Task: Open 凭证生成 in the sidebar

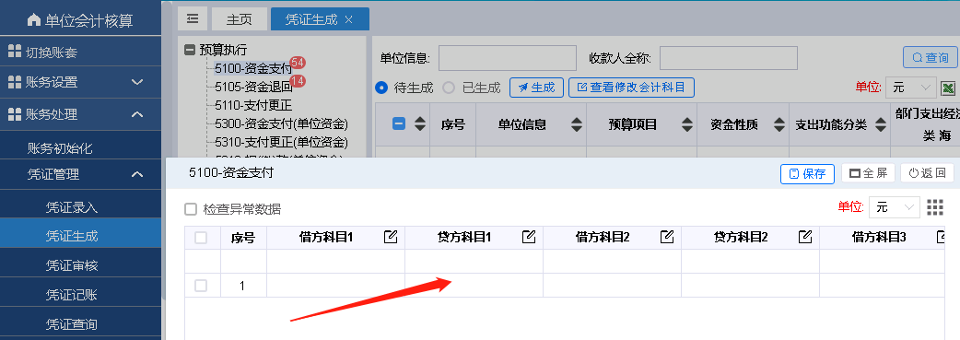Action: [72, 236]
